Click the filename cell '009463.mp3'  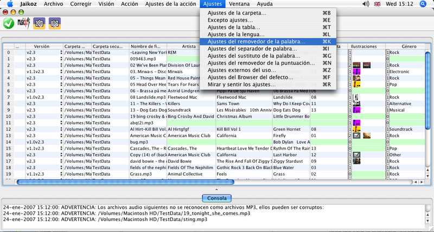click(148, 59)
